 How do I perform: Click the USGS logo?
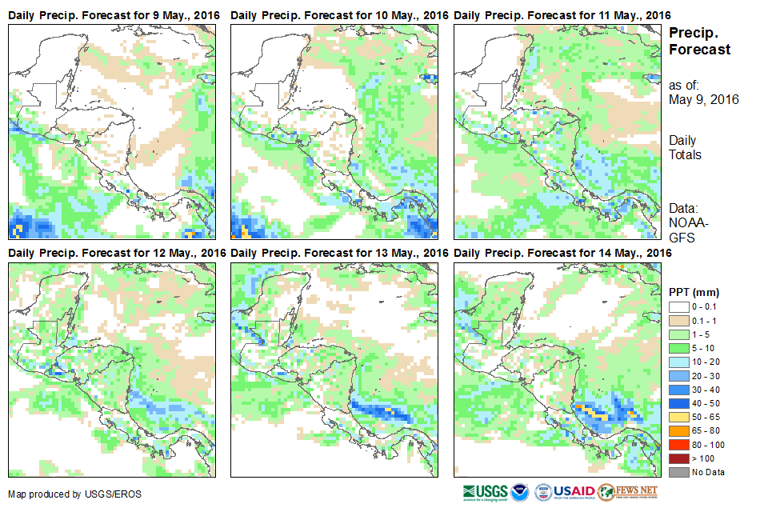pyautogui.click(x=486, y=491)
